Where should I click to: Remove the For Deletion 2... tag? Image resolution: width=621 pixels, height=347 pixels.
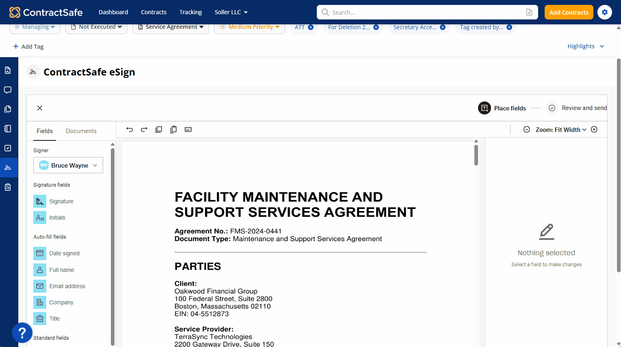click(x=376, y=27)
